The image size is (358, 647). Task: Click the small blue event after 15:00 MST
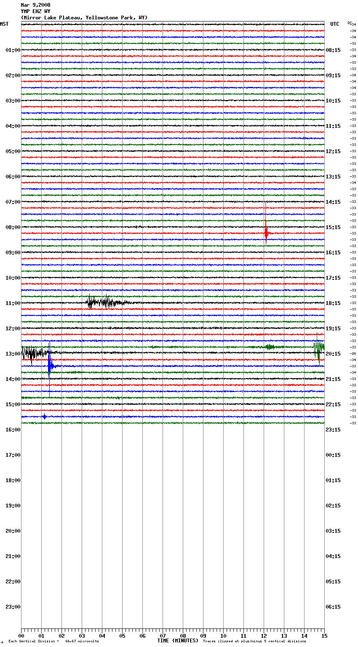click(44, 417)
